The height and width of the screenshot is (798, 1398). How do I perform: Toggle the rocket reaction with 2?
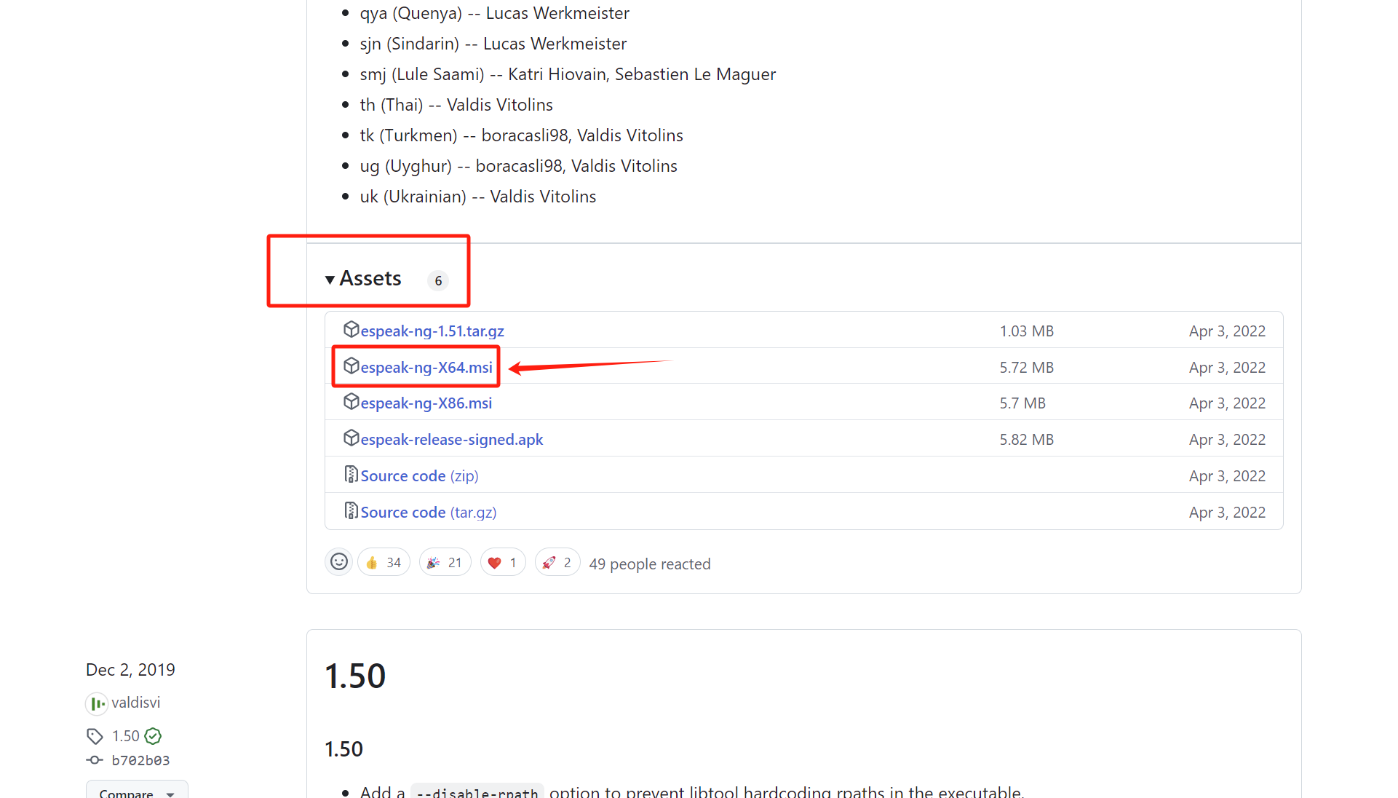557,562
